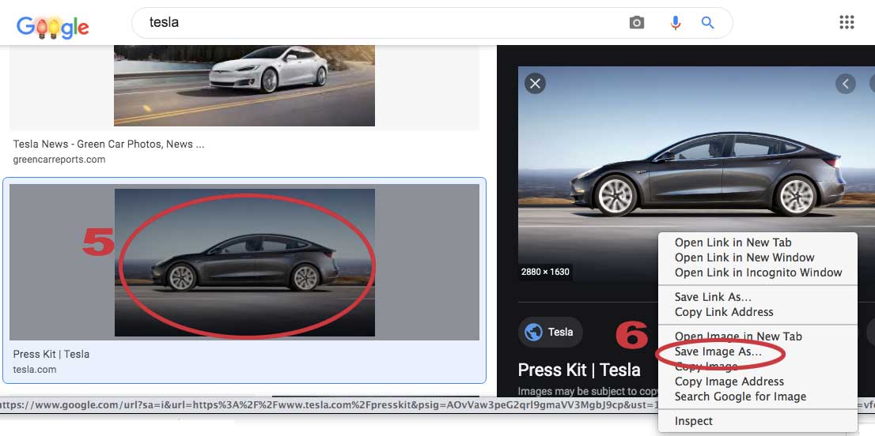
Task: Open Press Kit | Tesla heading in preview
Action: (x=579, y=370)
